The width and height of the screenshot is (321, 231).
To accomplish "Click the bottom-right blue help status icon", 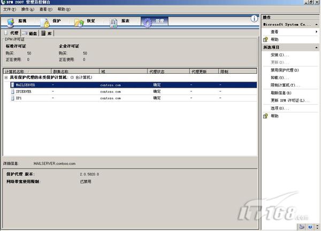I will [x=310, y=227].
